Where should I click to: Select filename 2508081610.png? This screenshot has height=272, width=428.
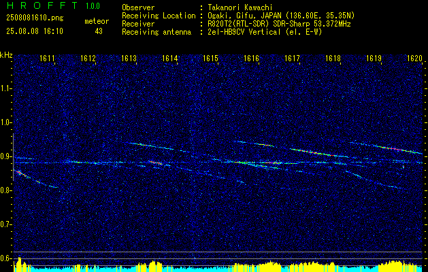pos(35,18)
